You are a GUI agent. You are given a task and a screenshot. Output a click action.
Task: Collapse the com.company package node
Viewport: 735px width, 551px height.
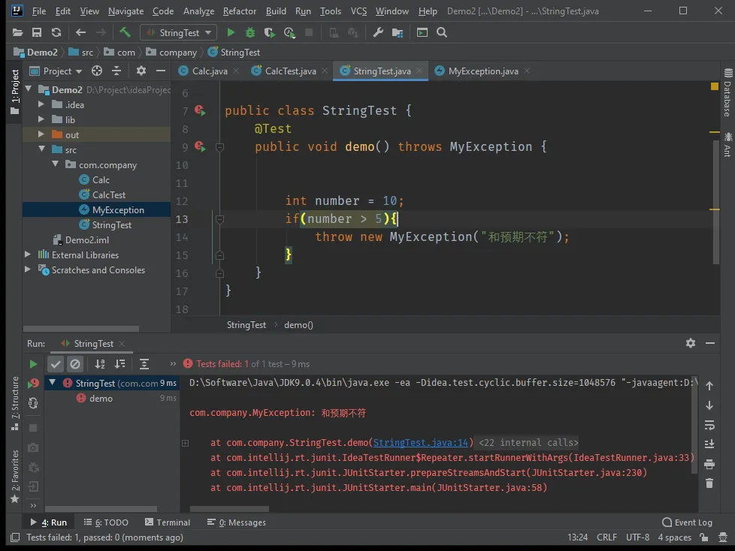(x=56, y=165)
